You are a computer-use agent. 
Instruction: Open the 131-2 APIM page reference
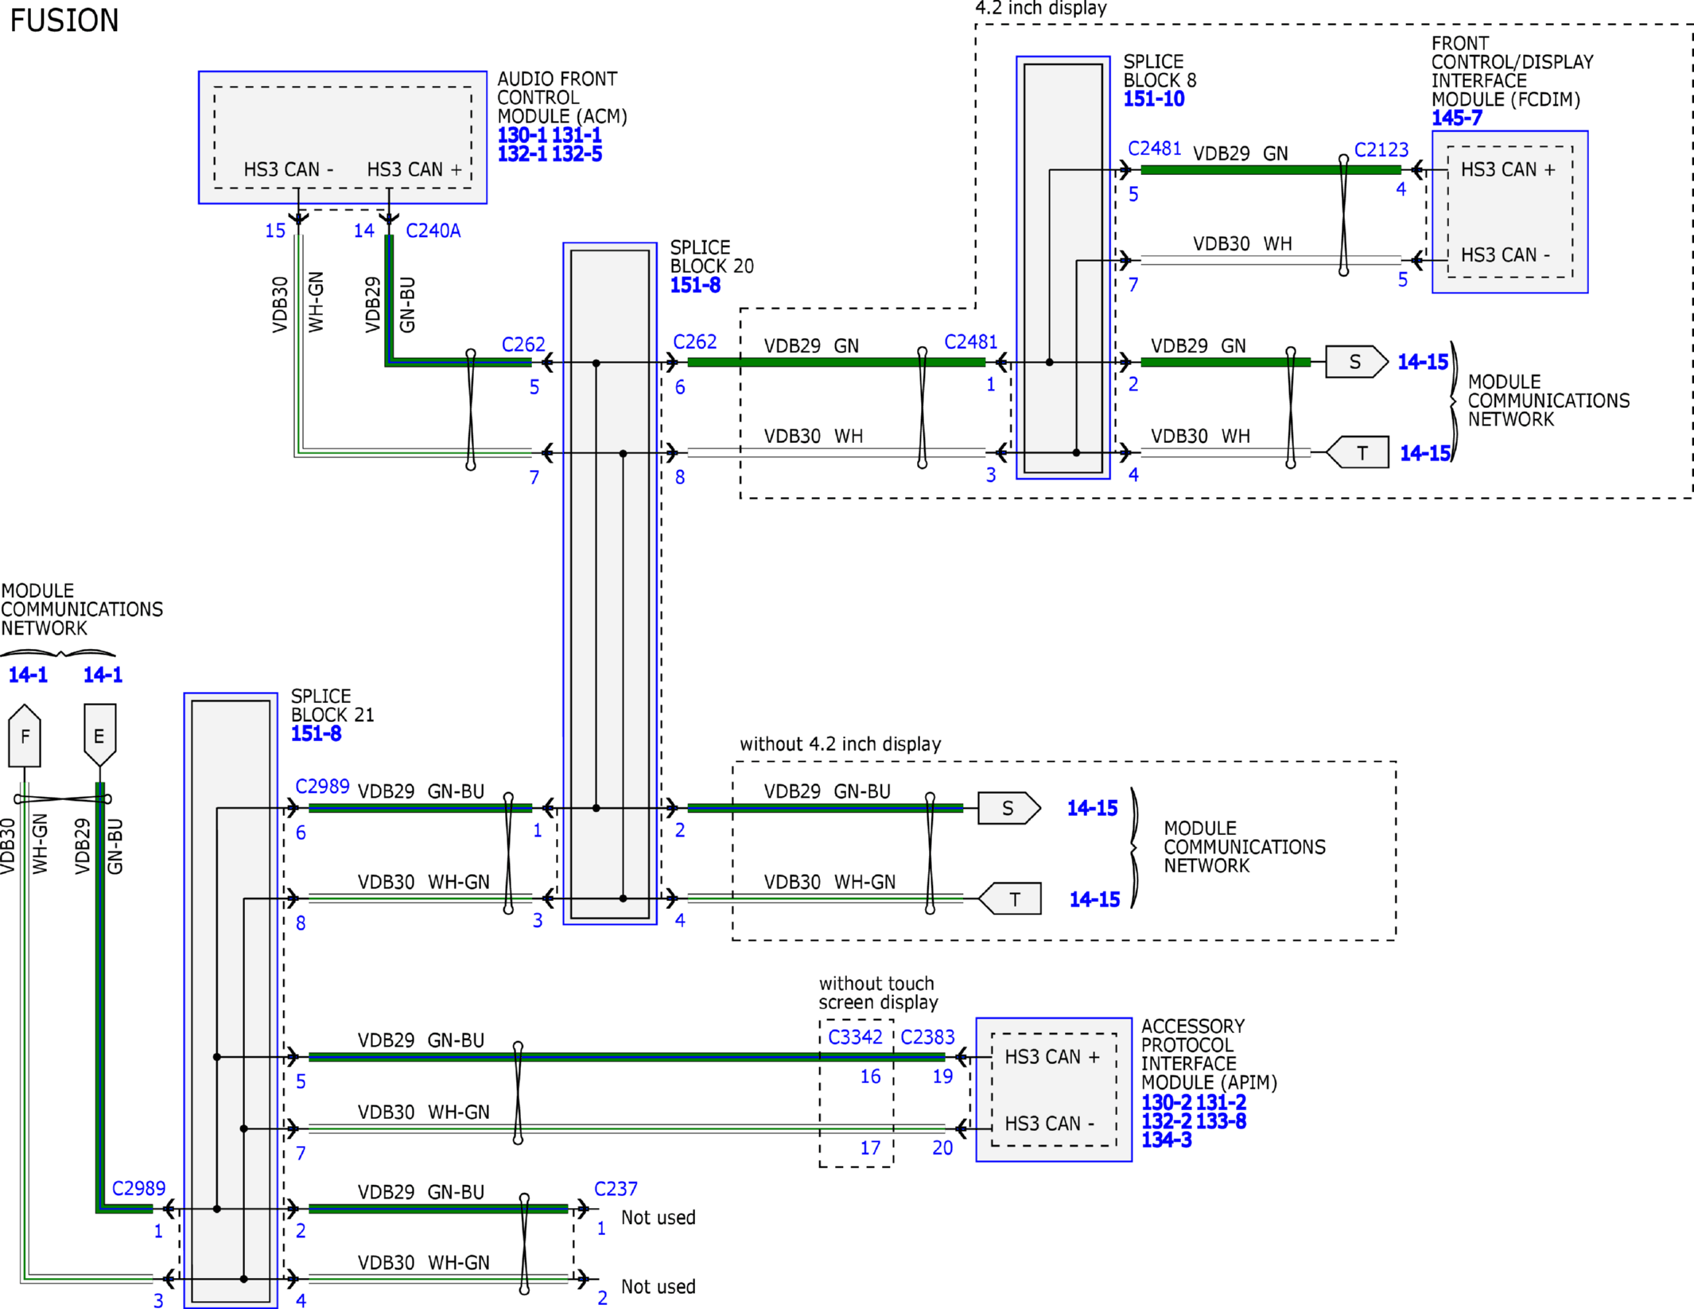(x=1221, y=1103)
